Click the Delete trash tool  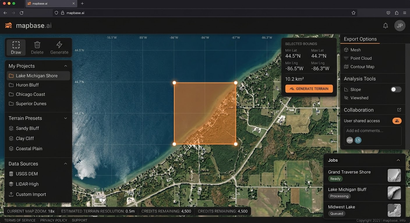tap(37, 48)
